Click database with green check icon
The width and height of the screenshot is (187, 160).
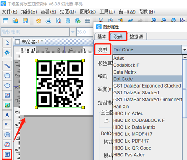pos(78,21)
